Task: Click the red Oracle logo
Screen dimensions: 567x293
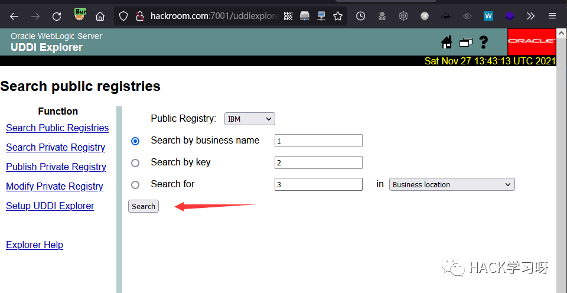Action: click(x=532, y=41)
